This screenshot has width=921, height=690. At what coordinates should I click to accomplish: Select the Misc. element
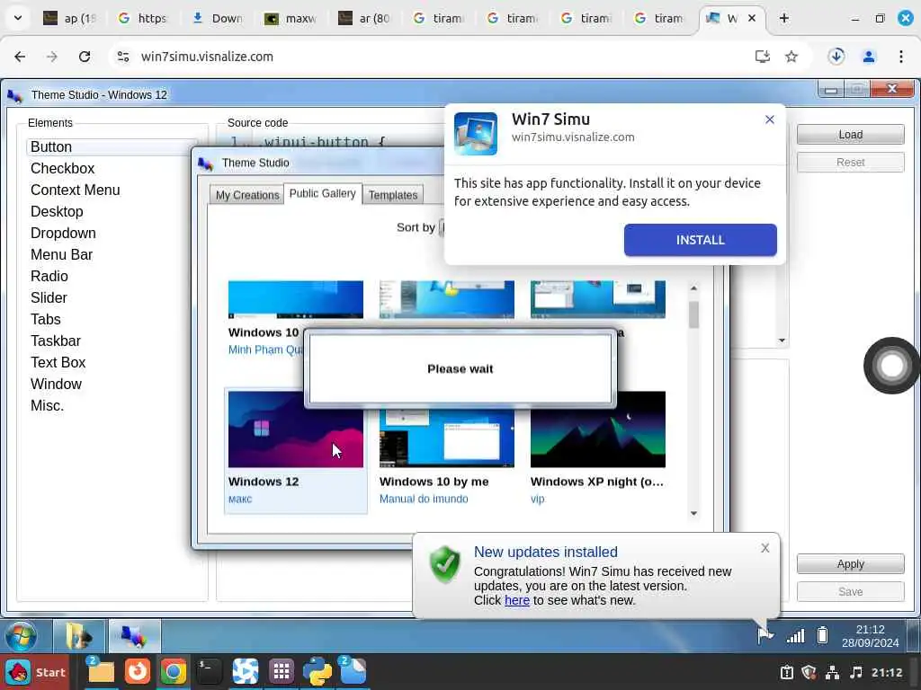coord(47,405)
